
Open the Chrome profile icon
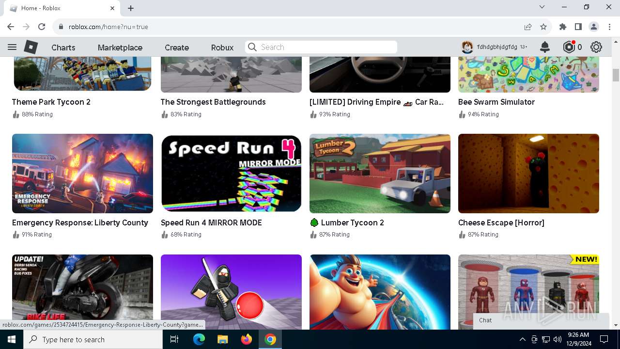pyautogui.click(x=593, y=27)
